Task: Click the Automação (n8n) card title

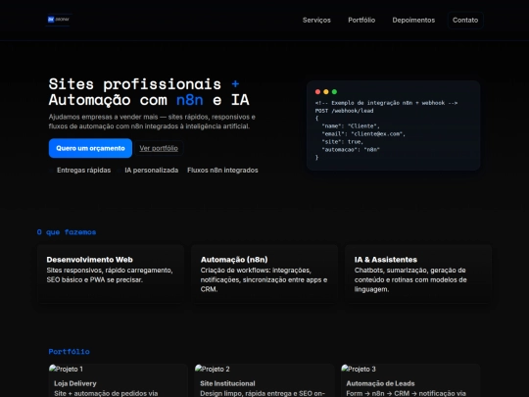Action: (x=234, y=260)
